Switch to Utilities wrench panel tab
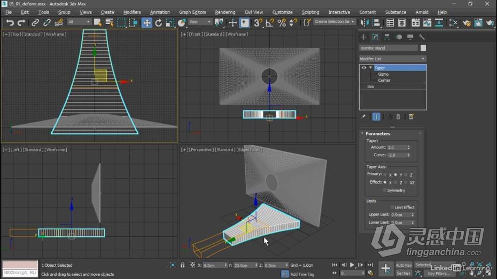 pos(422,37)
